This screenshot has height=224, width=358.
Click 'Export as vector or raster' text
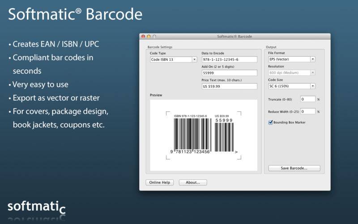pyautogui.click(x=56, y=98)
